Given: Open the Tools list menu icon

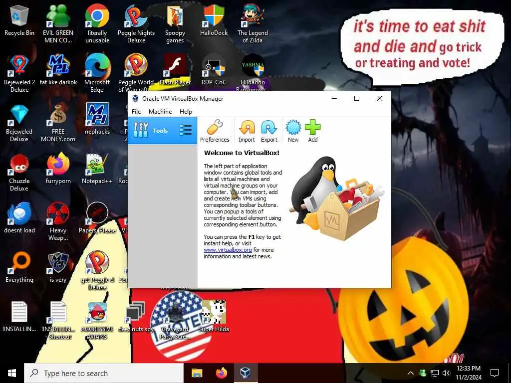Looking at the screenshot, I should [186, 130].
